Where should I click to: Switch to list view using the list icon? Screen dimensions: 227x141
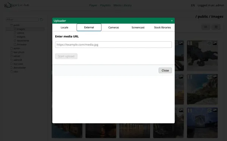pos(205,27)
